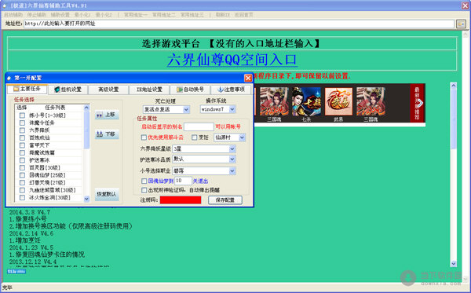Switch to the 高级设置 tab
The image size is (471, 293).
108,90
